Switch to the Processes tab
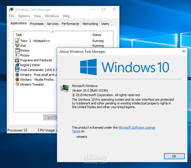Image resolution: width=191 pixels, height=168 pixels. coord(37,24)
